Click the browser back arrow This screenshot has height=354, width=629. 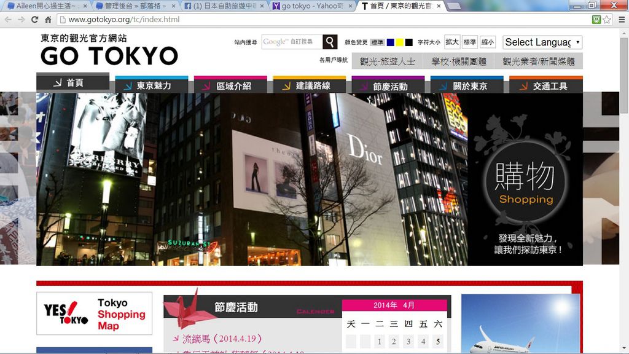pos(7,19)
